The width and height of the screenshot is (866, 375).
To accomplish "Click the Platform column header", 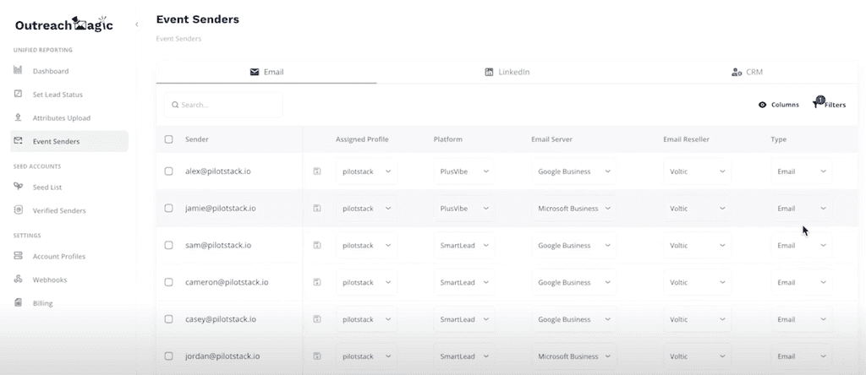I will pyautogui.click(x=448, y=139).
